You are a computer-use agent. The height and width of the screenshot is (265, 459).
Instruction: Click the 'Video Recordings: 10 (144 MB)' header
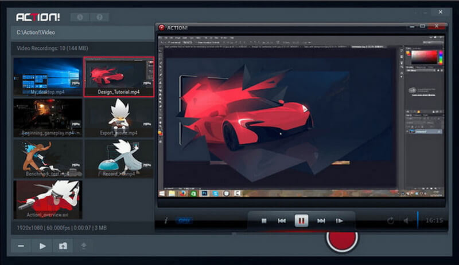[x=52, y=48]
